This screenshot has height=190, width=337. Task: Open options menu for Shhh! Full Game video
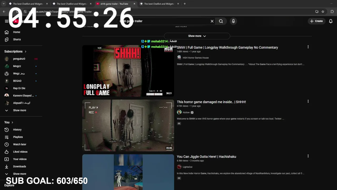[308, 47]
